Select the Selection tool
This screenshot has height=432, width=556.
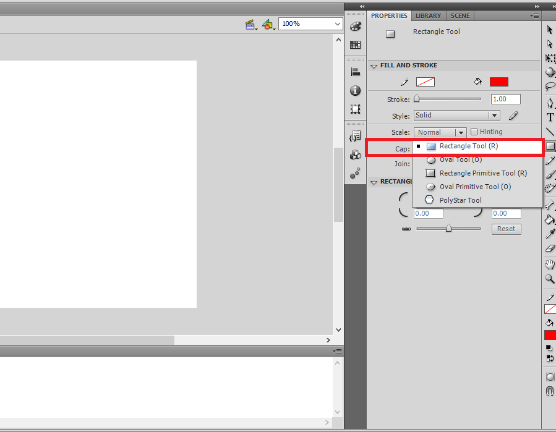[x=549, y=29]
